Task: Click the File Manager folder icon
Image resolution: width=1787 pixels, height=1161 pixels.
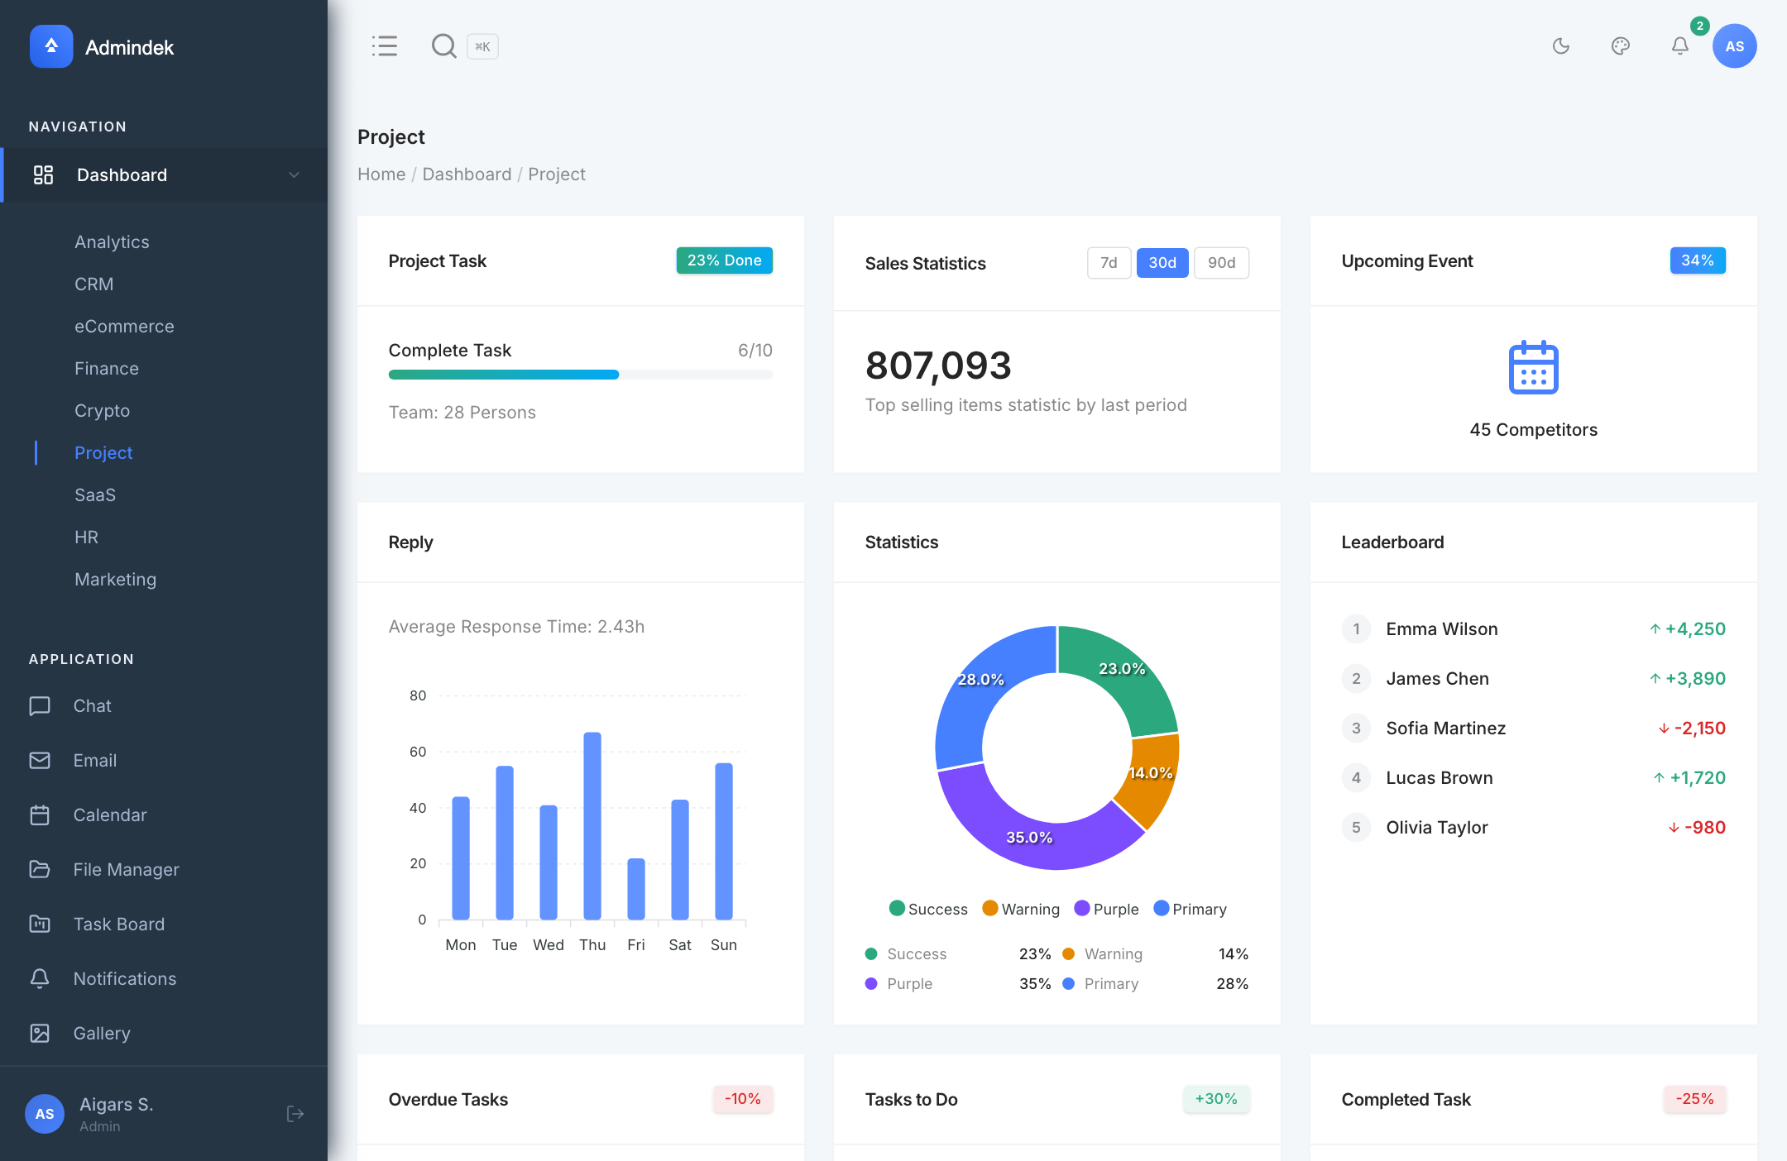Action: click(x=41, y=869)
